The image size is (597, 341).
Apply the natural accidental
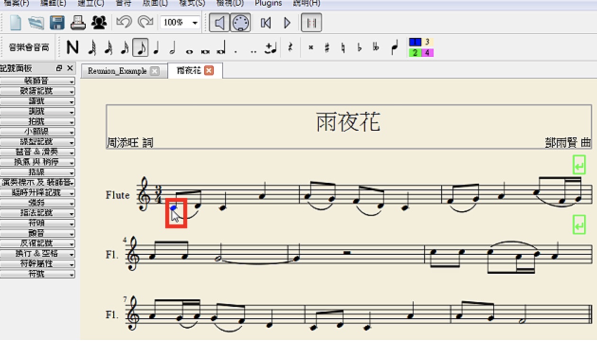point(343,48)
